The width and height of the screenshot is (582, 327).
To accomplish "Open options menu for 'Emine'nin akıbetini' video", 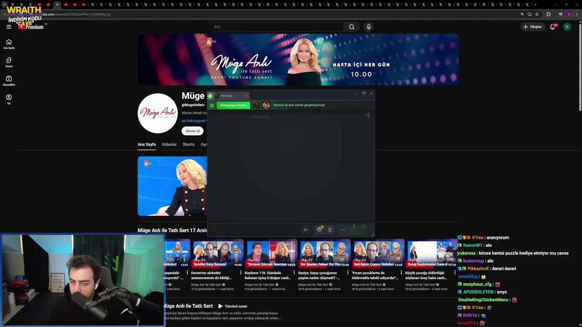I will pyautogui.click(x=241, y=273).
